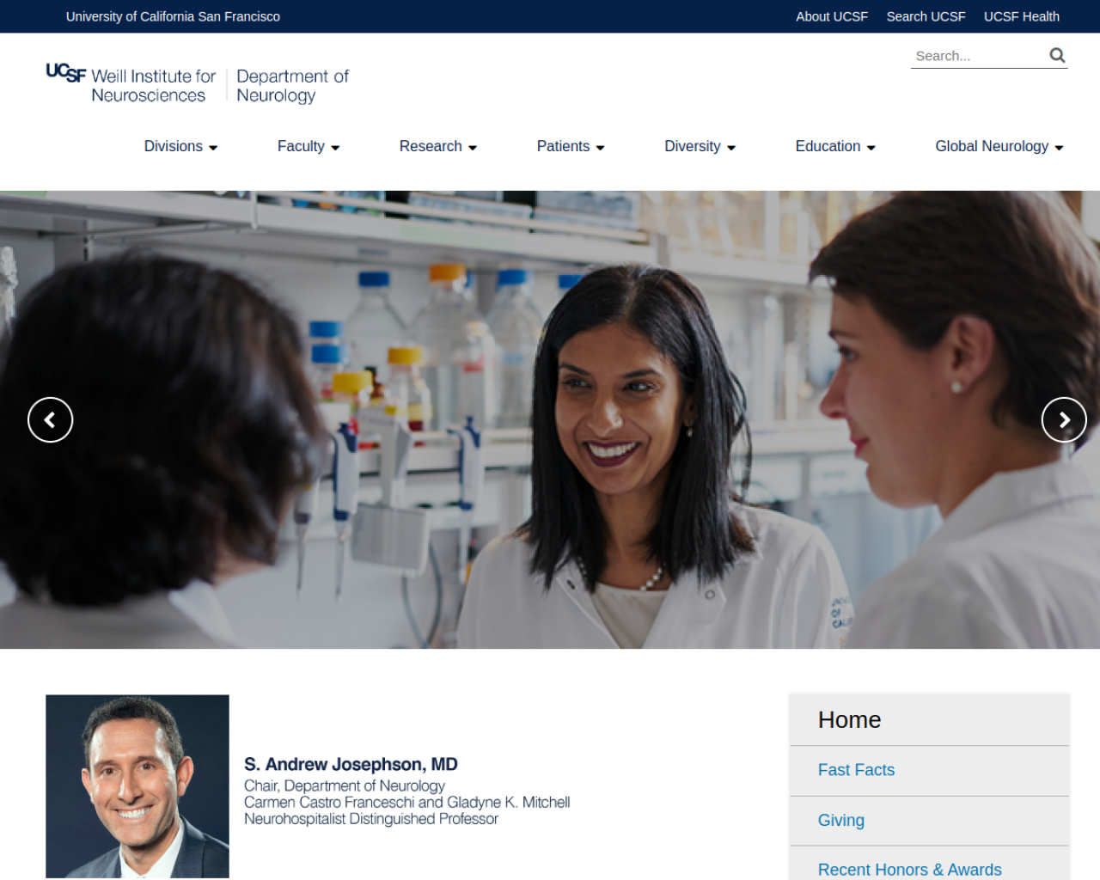Advance to next carousel slide
This screenshot has height=880, width=1100.
coord(1064,419)
